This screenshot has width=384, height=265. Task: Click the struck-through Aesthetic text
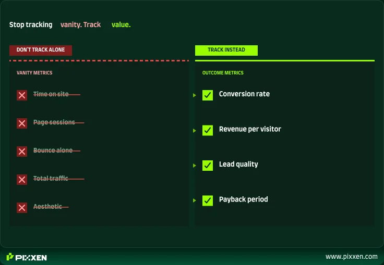tap(47, 206)
